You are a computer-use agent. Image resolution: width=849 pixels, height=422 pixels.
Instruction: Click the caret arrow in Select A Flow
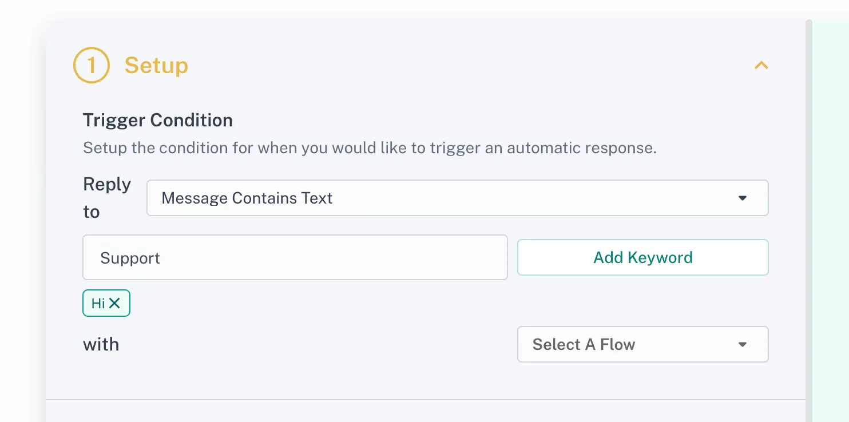click(x=743, y=344)
